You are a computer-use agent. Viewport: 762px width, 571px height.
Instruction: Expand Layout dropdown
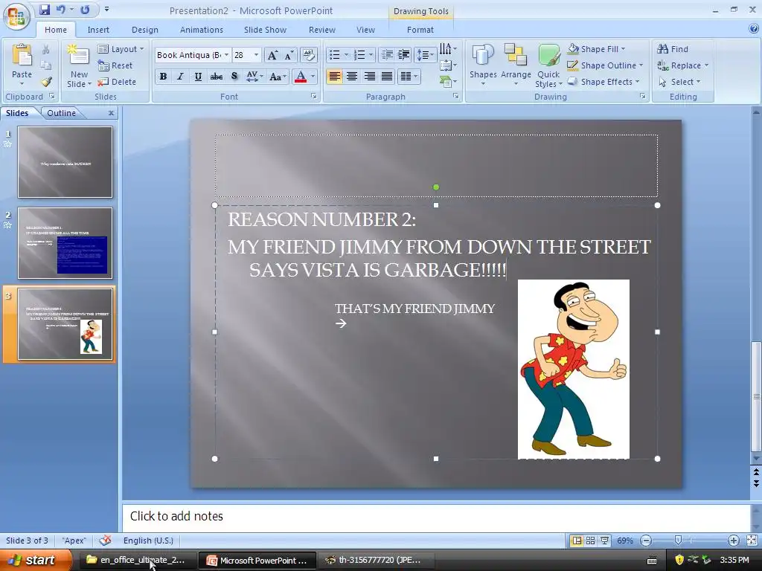(x=121, y=49)
